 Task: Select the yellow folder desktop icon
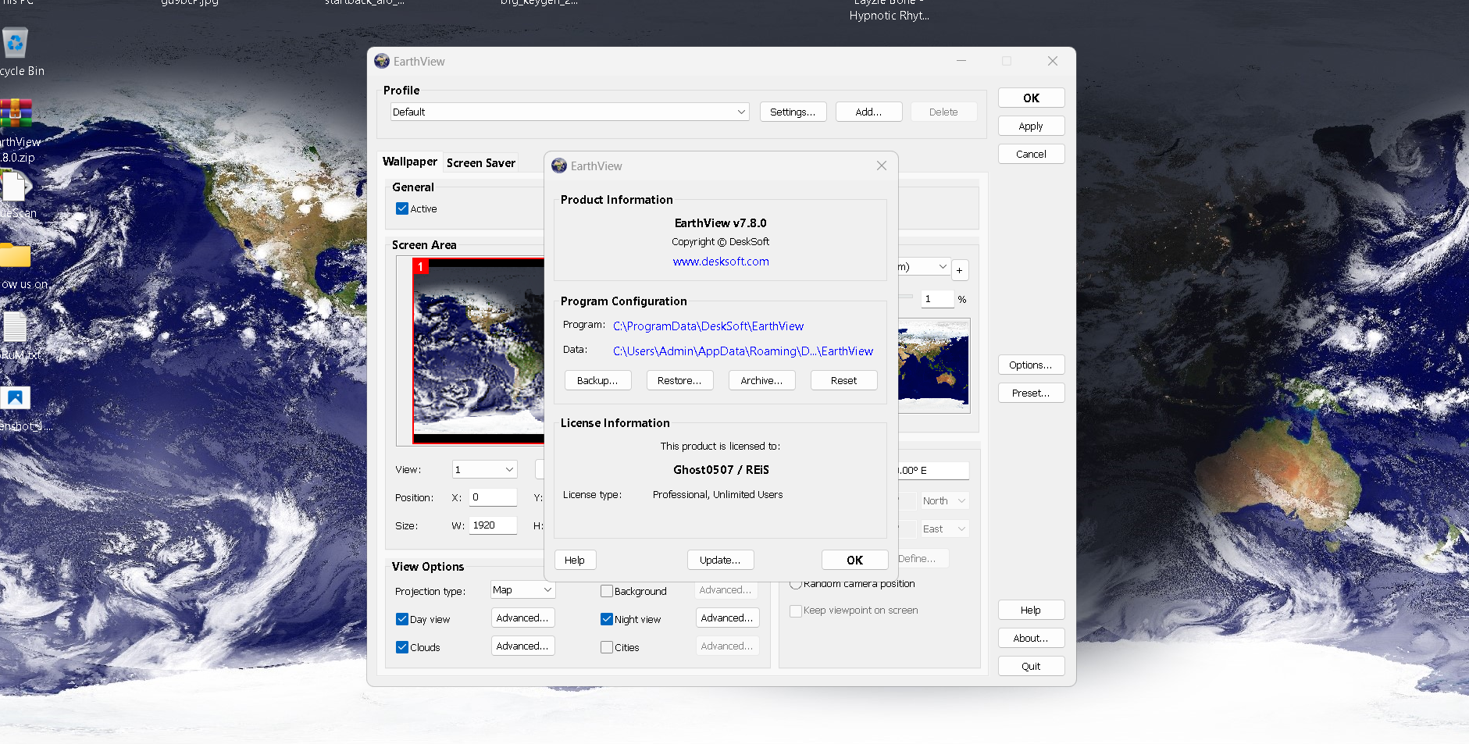15,255
